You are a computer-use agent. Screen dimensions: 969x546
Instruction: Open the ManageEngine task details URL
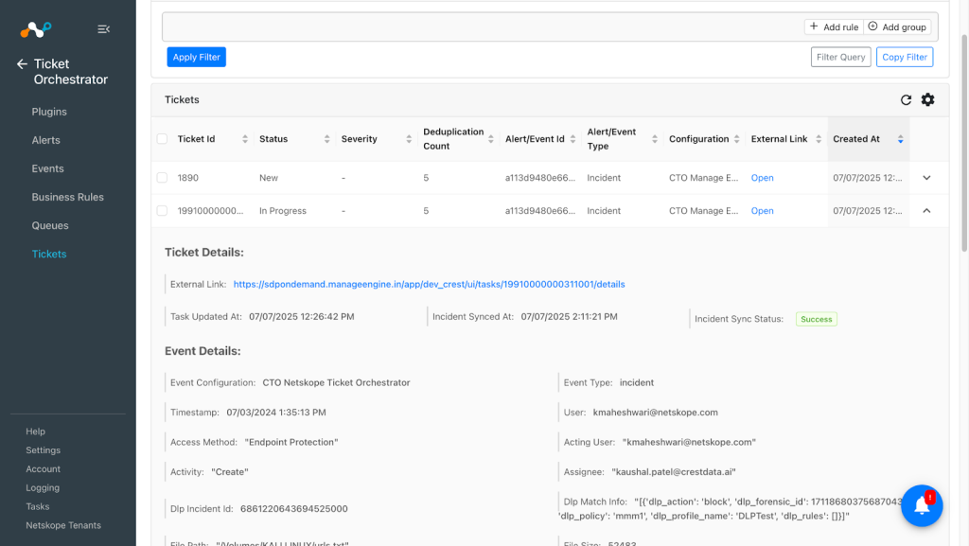429,284
